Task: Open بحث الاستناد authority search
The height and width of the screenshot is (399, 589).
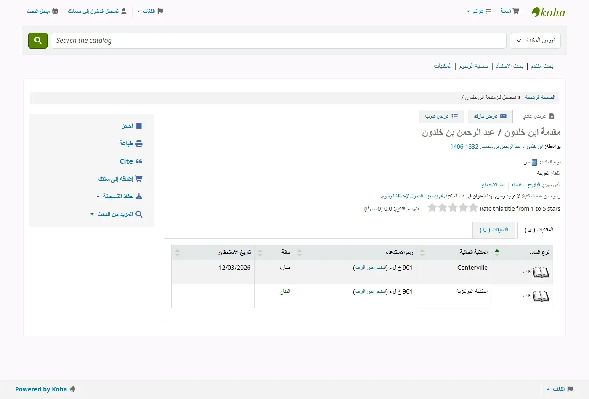Action: (509, 66)
